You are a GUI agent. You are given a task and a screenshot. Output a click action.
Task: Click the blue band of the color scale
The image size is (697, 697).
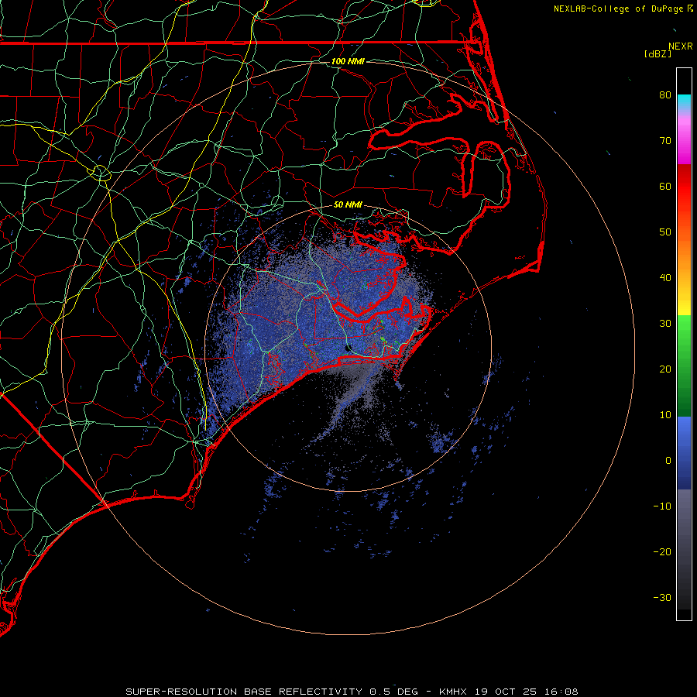[684, 453]
